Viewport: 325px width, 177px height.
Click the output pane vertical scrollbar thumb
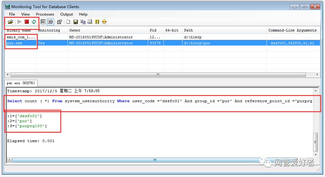[315, 142]
